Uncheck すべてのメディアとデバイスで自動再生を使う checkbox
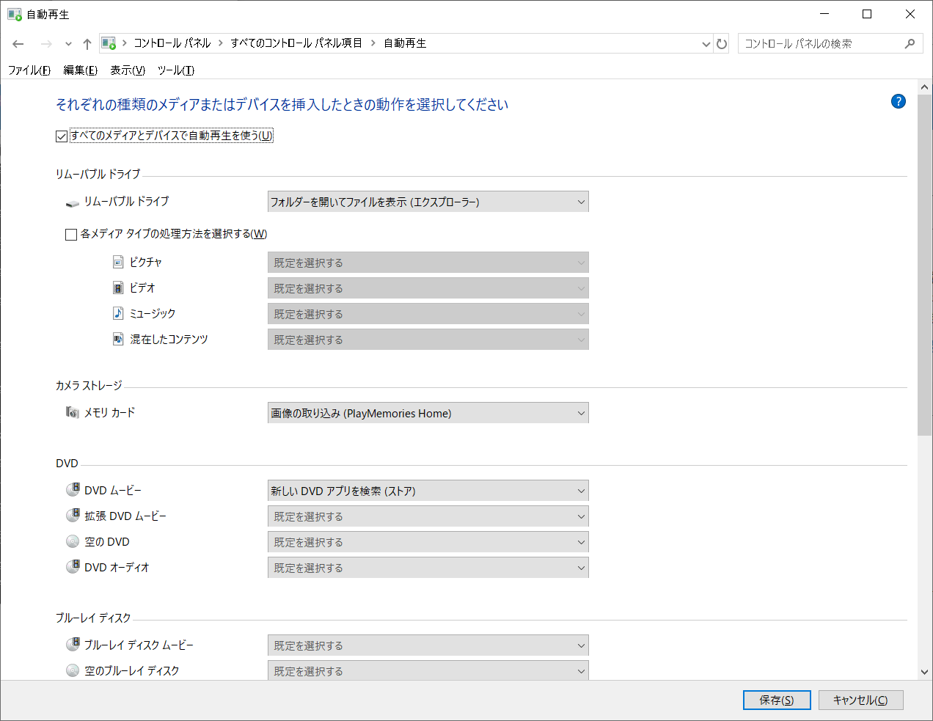933x721 pixels. tap(62, 136)
